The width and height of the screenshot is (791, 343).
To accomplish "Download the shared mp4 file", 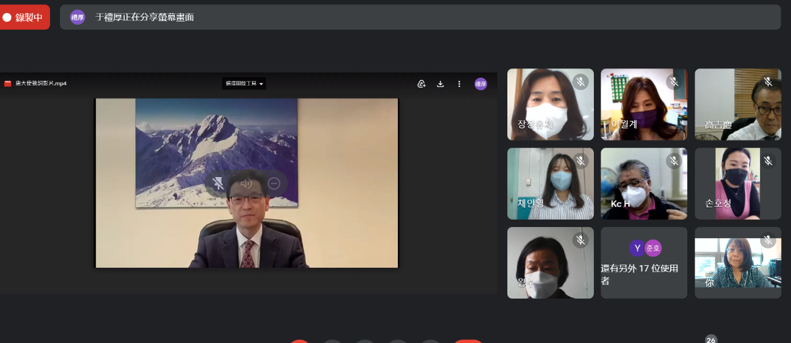I will [x=441, y=84].
